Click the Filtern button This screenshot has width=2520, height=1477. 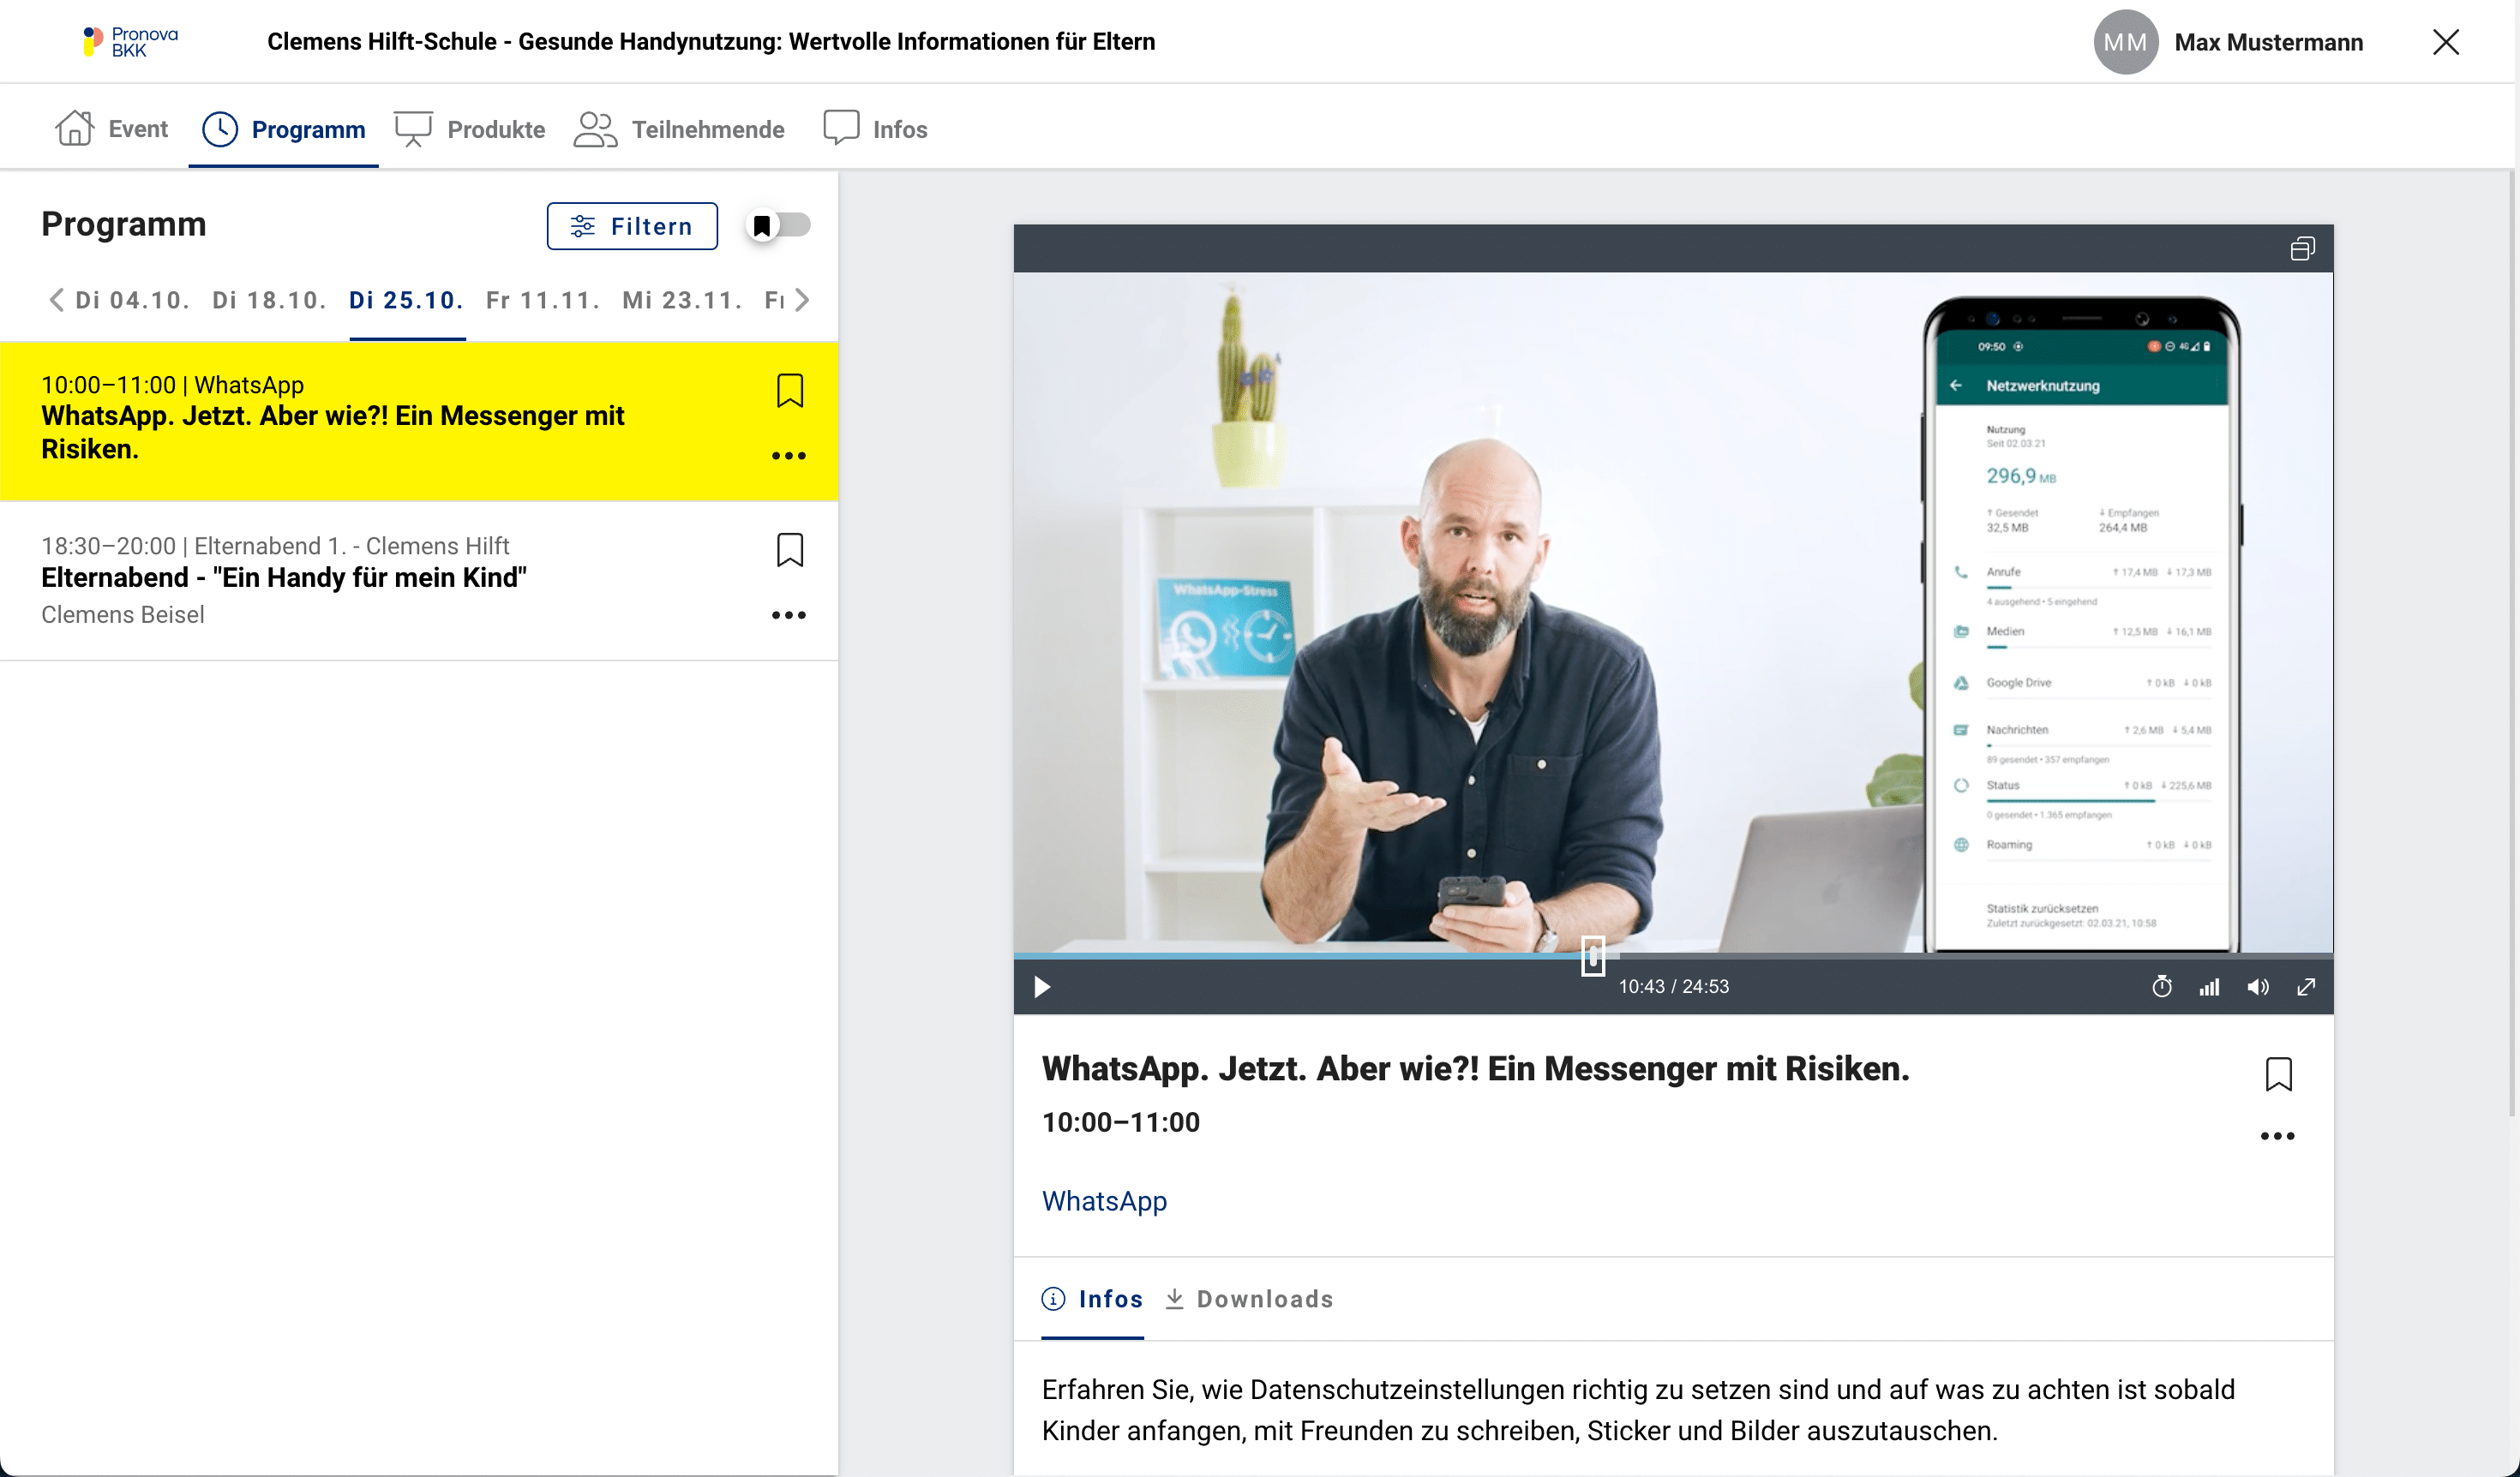[632, 227]
